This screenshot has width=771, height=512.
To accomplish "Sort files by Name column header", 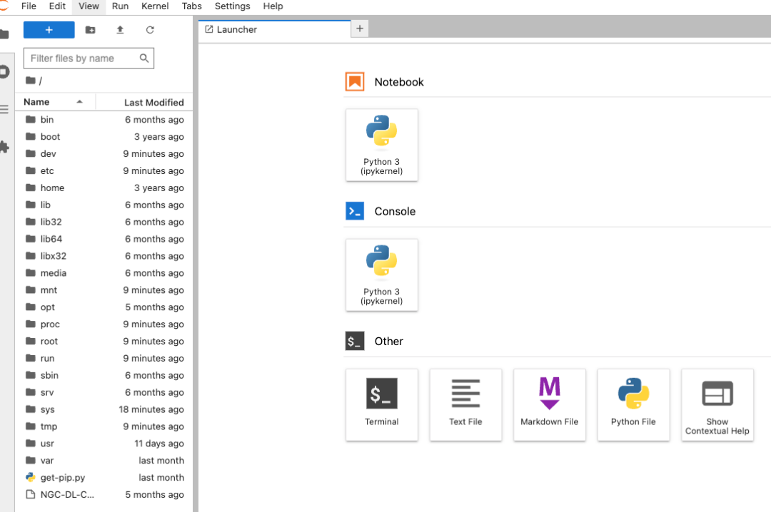I will [55, 102].
